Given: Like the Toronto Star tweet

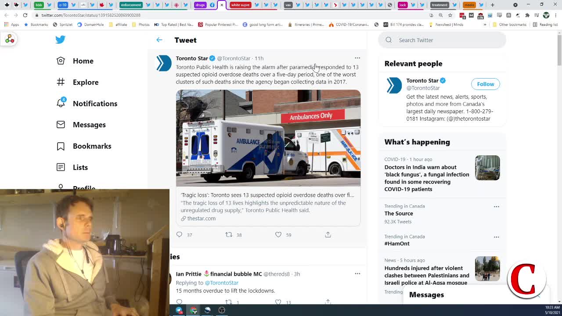Looking at the screenshot, I should [278, 235].
